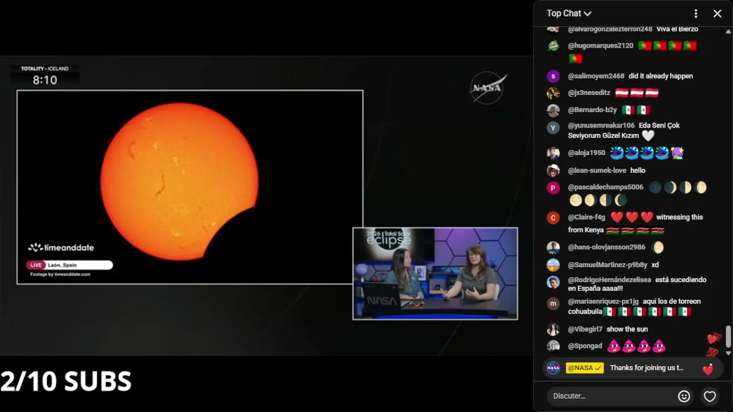The height and width of the screenshot is (412, 733).
Task: Click jx3neseditz's profile avatar
Action: 553,93
